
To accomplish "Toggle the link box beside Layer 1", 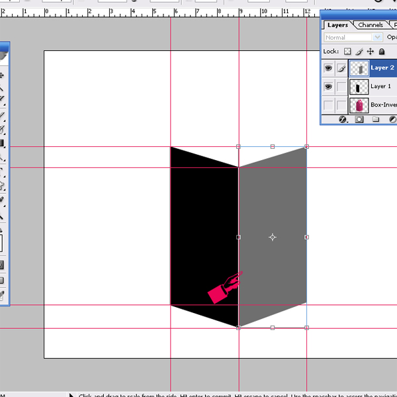I will click(341, 87).
